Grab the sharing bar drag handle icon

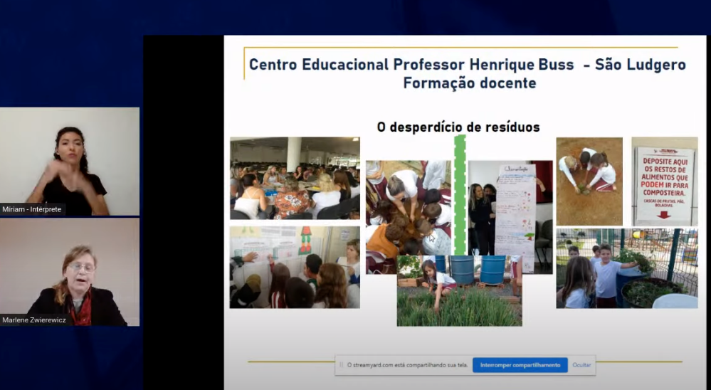pos(341,365)
